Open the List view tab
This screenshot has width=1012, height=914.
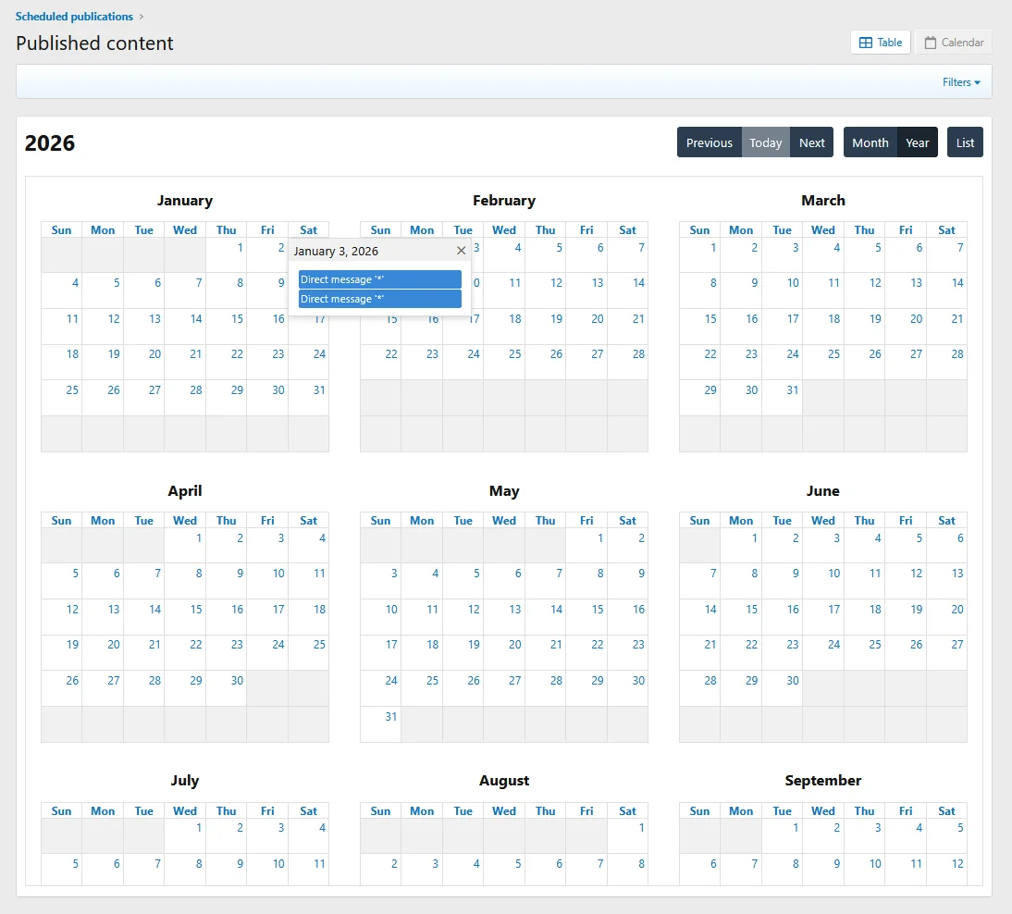coord(965,142)
